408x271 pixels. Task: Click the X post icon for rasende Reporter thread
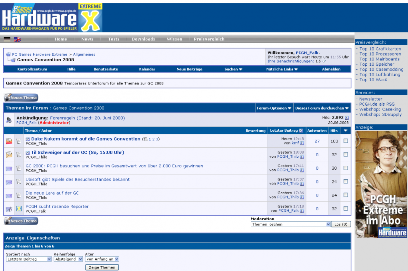pos(19,209)
